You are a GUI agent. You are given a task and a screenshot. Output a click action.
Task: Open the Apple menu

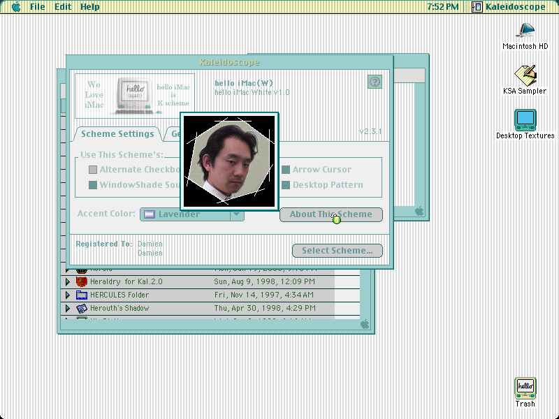point(16,7)
